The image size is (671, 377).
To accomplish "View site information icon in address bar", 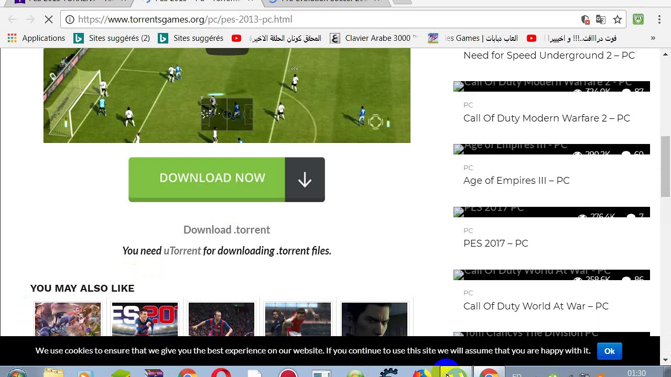I will pyautogui.click(x=70, y=19).
